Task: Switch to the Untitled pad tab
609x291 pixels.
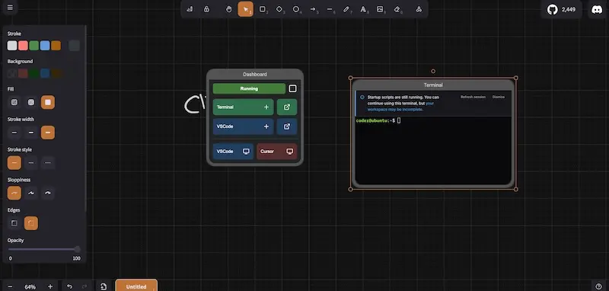Action: [136, 286]
